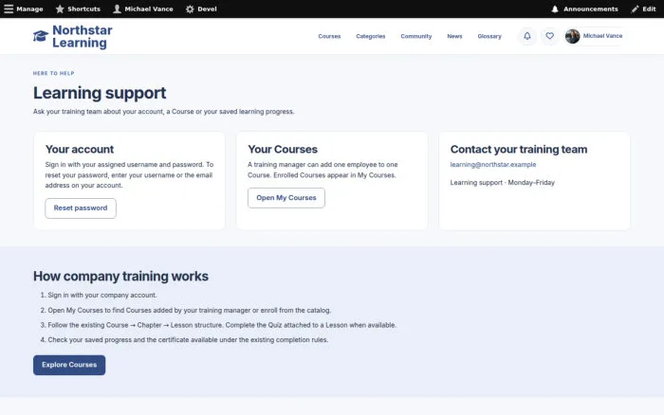Open Michael Vance name in site header
The image size is (664, 415).
[602, 36]
